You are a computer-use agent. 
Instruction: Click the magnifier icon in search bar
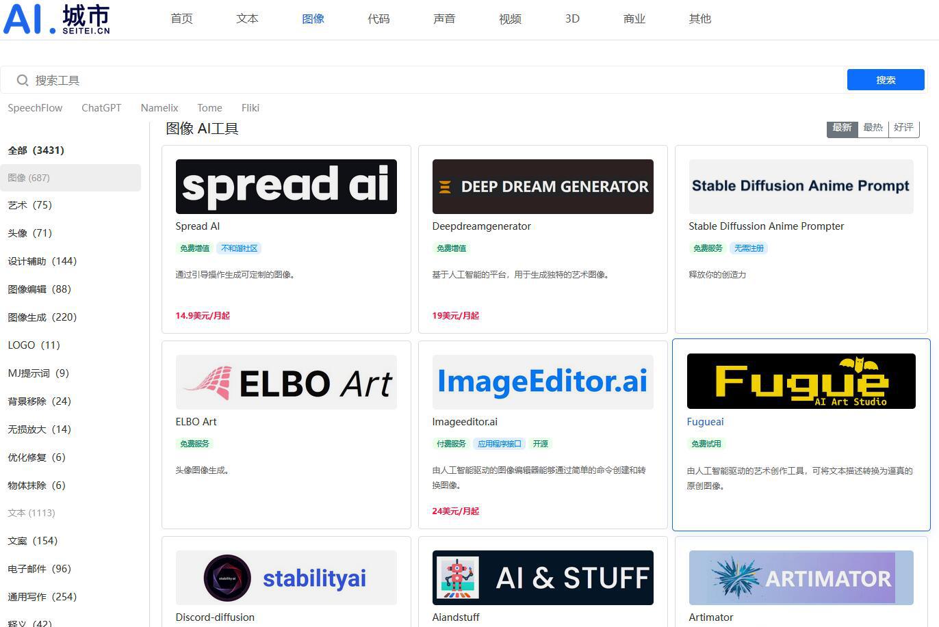(23, 81)
